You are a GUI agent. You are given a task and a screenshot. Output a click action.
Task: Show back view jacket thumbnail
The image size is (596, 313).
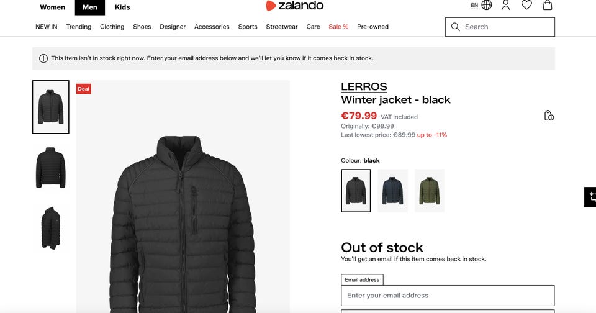50,167
